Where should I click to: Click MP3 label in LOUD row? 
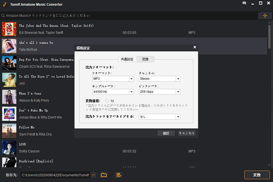[x=192, y=151]
